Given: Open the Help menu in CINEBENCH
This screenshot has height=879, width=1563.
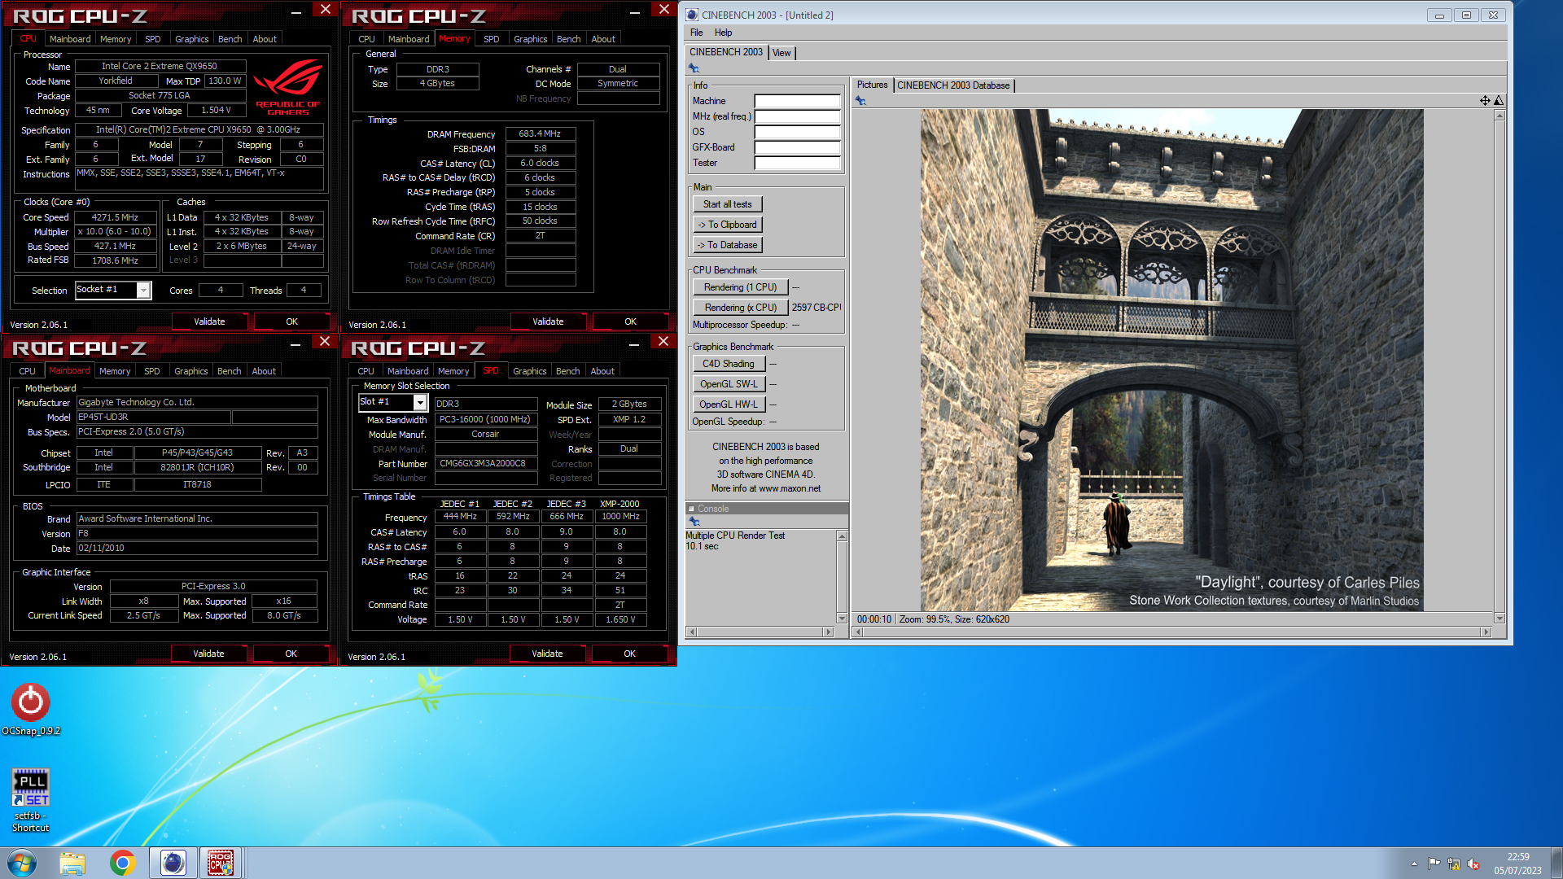Looking at the screenshot, I should (x=723, y=33).
